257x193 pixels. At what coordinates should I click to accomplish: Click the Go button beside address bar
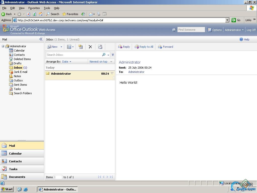[236, 20]
